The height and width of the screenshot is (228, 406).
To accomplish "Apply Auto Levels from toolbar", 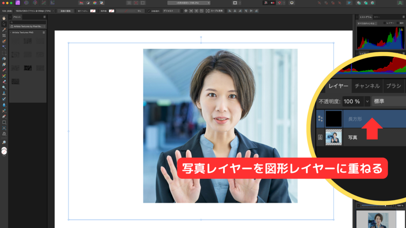I will 81,3.
